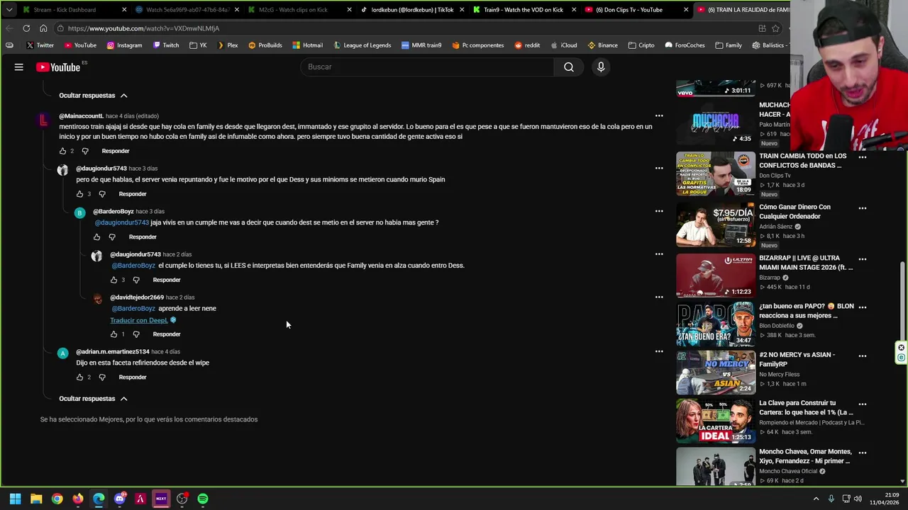The width and height of the screenshot is (908, 510).
Task: Reply to 'pero de que hablas' comment
Action: click(133, 194)
